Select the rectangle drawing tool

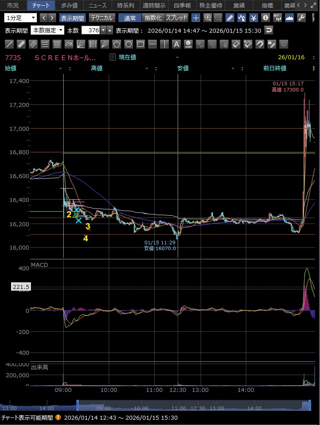pos(141,44)
